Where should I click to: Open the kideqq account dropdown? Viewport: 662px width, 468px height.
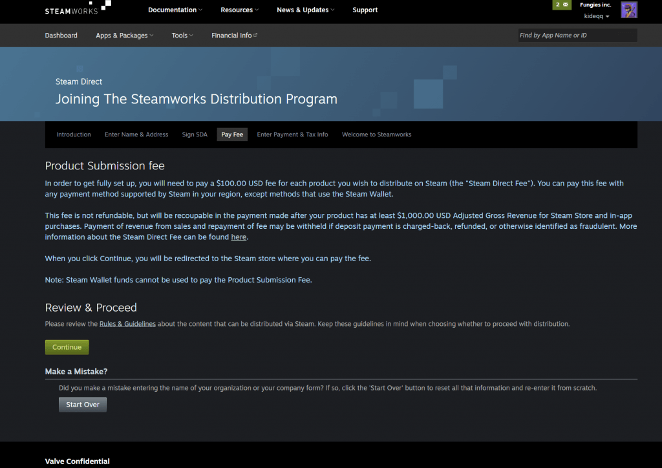click(x=597, y=16)
